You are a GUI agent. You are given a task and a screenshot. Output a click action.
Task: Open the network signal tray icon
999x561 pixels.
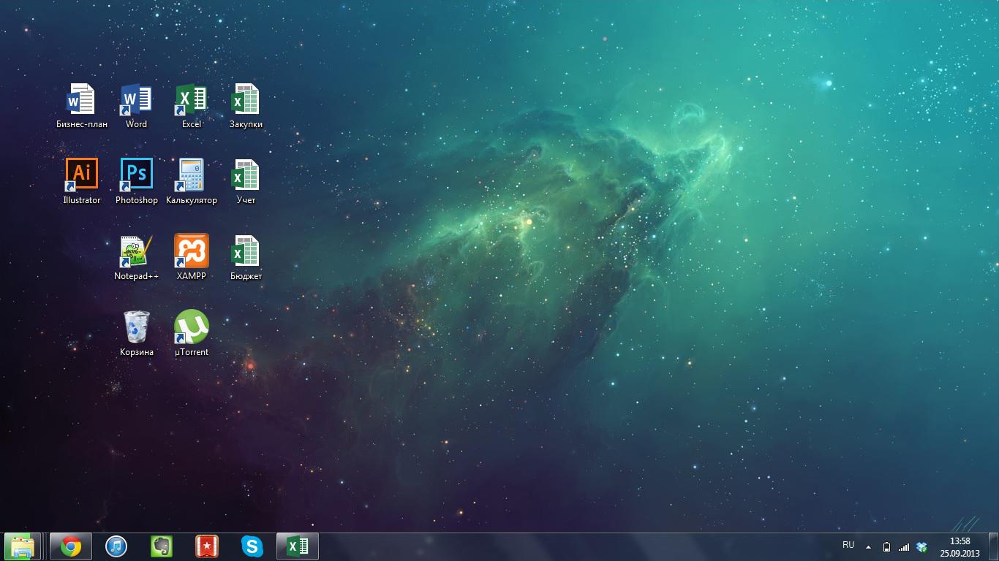[904, 546]
